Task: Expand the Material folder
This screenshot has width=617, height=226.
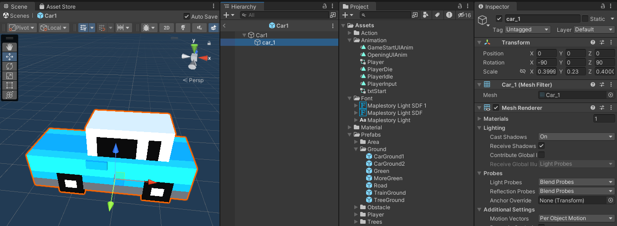Action: 350,128
